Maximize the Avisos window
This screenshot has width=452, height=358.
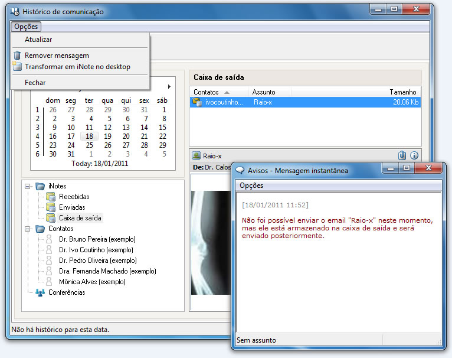[x=407, y=168]
